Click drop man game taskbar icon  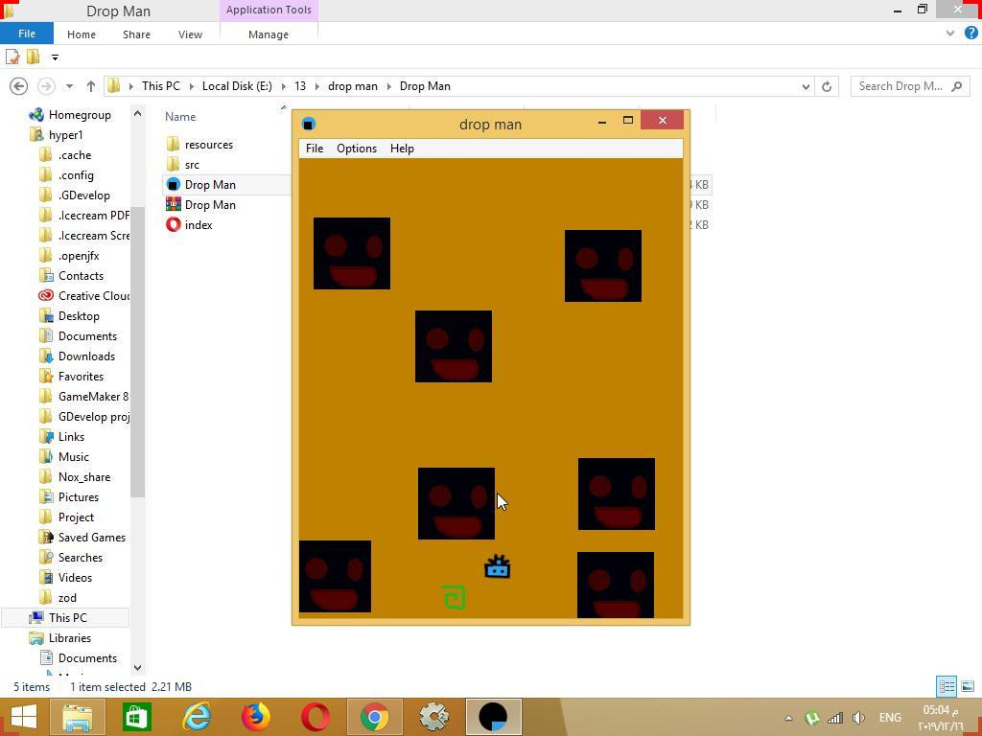tap(494, 717)
